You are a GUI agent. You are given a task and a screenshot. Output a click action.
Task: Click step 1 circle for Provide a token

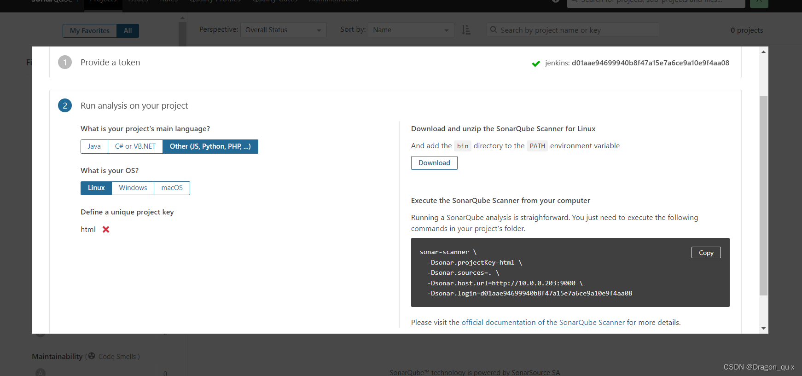point(65,62)
